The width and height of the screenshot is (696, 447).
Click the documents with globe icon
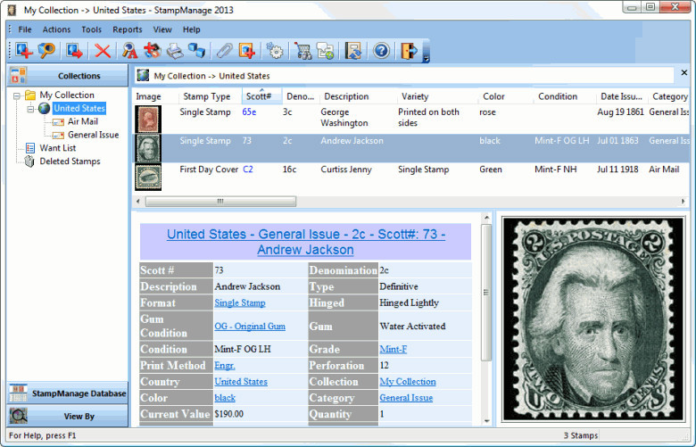click(326, 51)
